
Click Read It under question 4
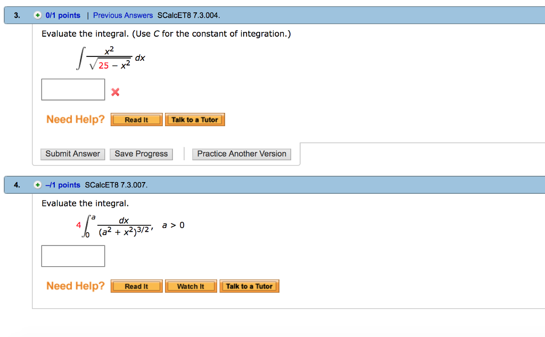point(136,286)
